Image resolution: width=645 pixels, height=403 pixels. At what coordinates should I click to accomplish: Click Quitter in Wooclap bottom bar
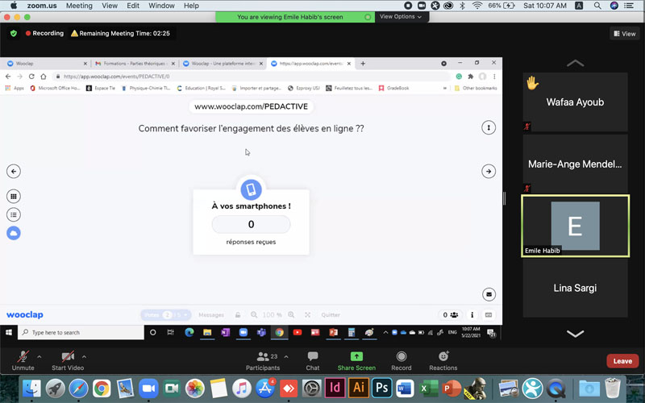click(331, 315)
